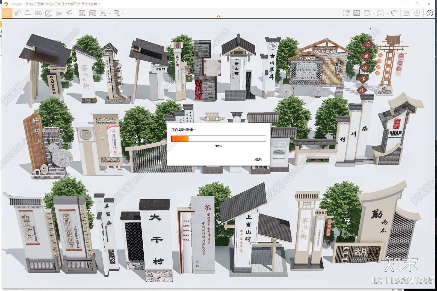
Task: Expand the EXE export dropdown arrow
Action: point(123,13)
